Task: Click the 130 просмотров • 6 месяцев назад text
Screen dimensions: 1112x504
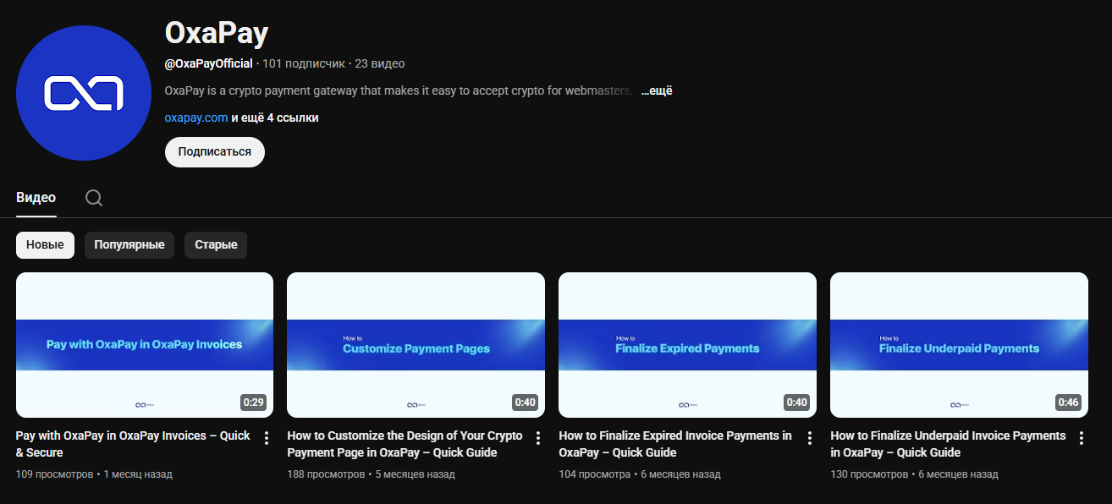Action: [x=915, y=474]
